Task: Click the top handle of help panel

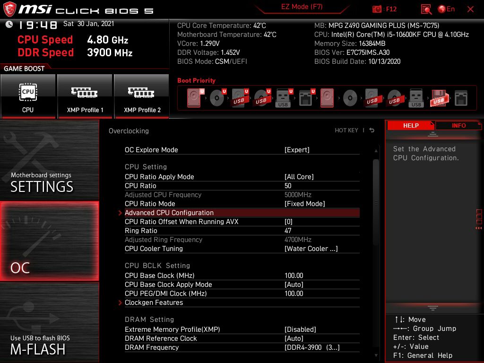Action: (x=433, y=134)
